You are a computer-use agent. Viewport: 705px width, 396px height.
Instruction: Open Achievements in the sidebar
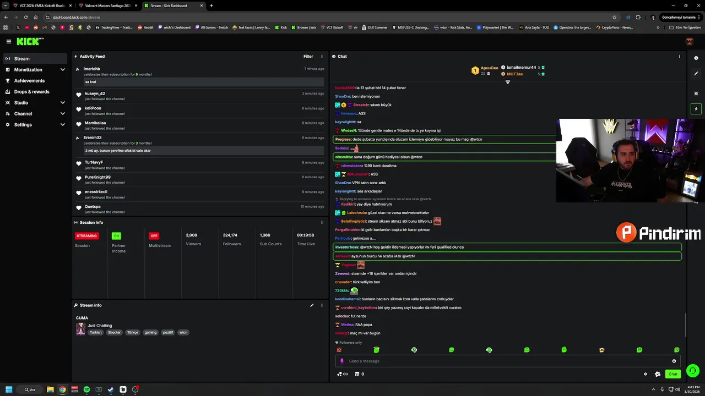(x=34, y=81)
